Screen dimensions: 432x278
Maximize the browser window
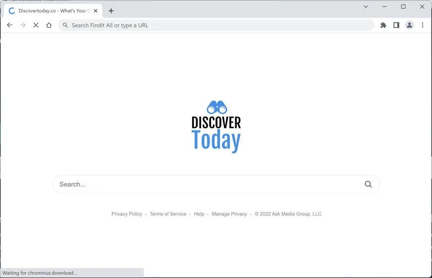(403, 6)
